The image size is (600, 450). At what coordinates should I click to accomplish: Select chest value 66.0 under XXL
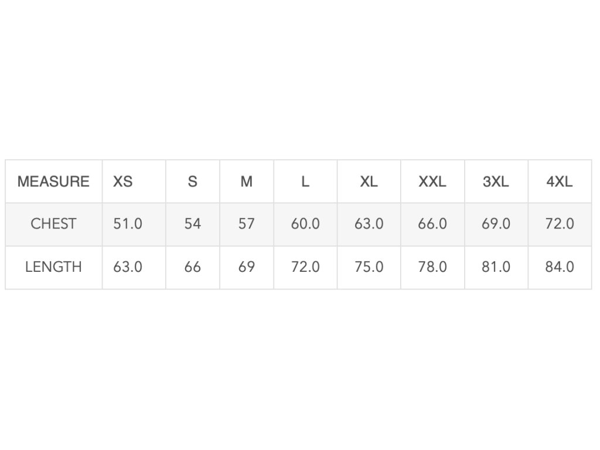point(432,224)
